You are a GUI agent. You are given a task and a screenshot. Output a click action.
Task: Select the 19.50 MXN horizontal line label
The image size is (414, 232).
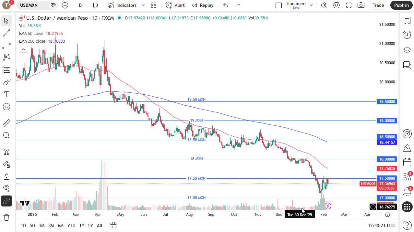pyautogui.click(x=196, y=100)
